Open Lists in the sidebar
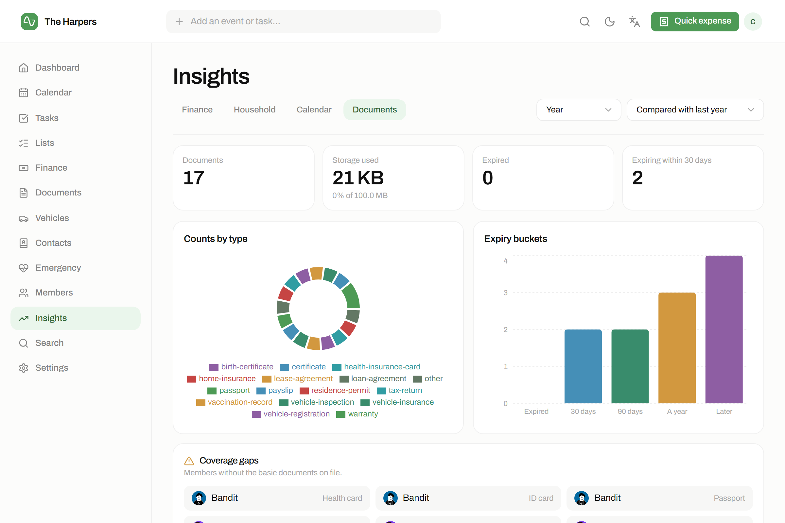This screenshot has height=523, width=785. pos(76,143)
